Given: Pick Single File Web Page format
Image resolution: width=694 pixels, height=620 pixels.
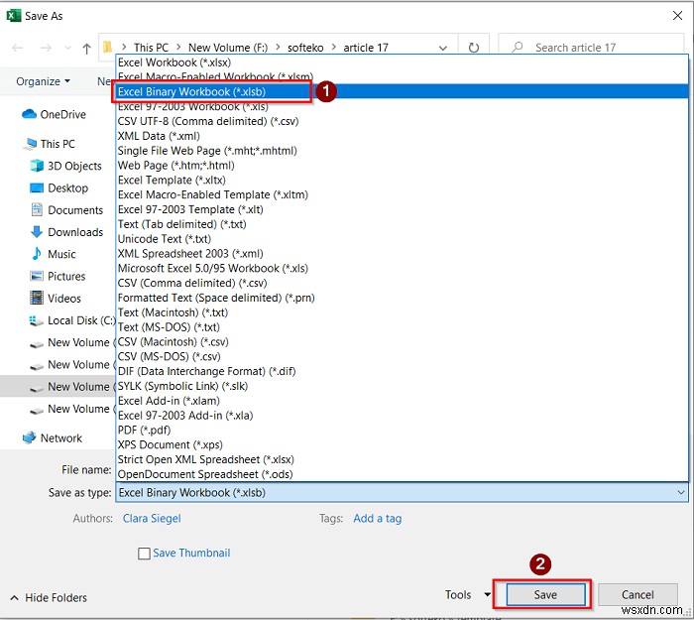Looking at the screenshot, I should pyautogui.click(x=402, y=151).
